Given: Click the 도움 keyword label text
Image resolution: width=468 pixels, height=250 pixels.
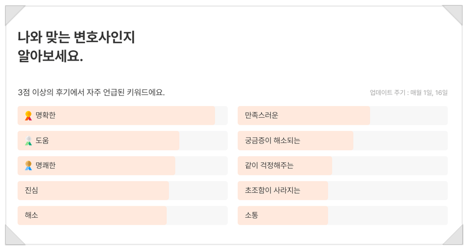Looking at the screenshot, I should click(x=42, y=140).
